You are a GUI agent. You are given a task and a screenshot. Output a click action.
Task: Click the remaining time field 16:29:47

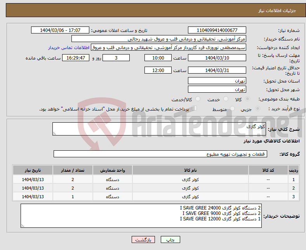[x=76, y=58]
